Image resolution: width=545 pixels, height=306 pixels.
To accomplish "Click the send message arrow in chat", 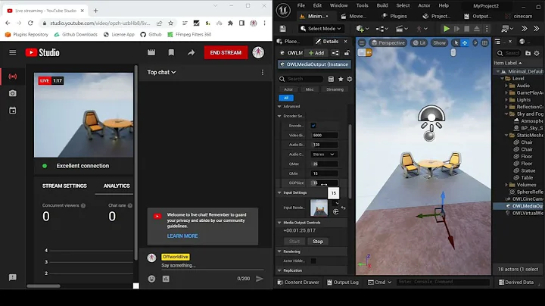I will click(x=260, y=279).
